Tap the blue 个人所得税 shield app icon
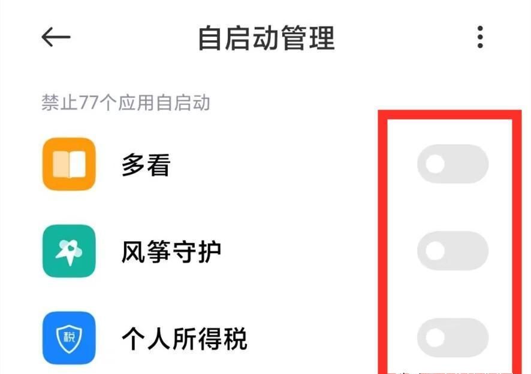 tap(69, 338)
